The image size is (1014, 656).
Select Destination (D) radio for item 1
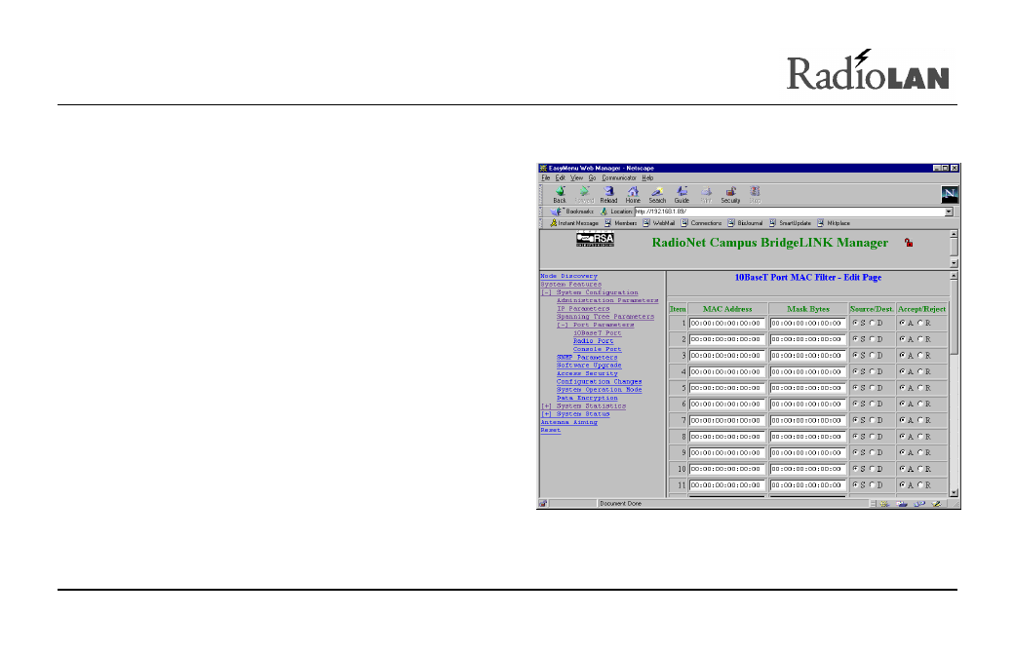(x=872, y=323)
